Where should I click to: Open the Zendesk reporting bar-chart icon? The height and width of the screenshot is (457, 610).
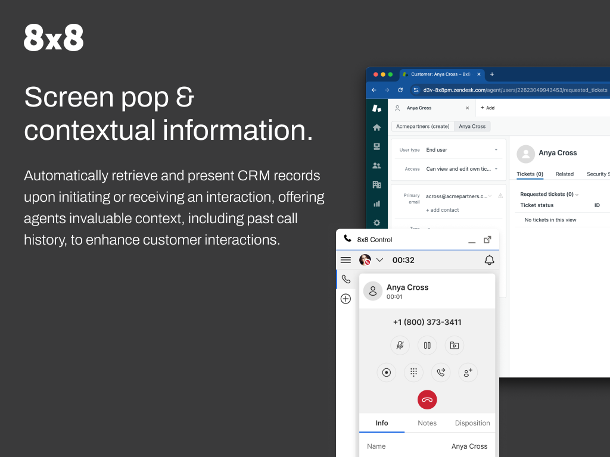pos(376,204)
